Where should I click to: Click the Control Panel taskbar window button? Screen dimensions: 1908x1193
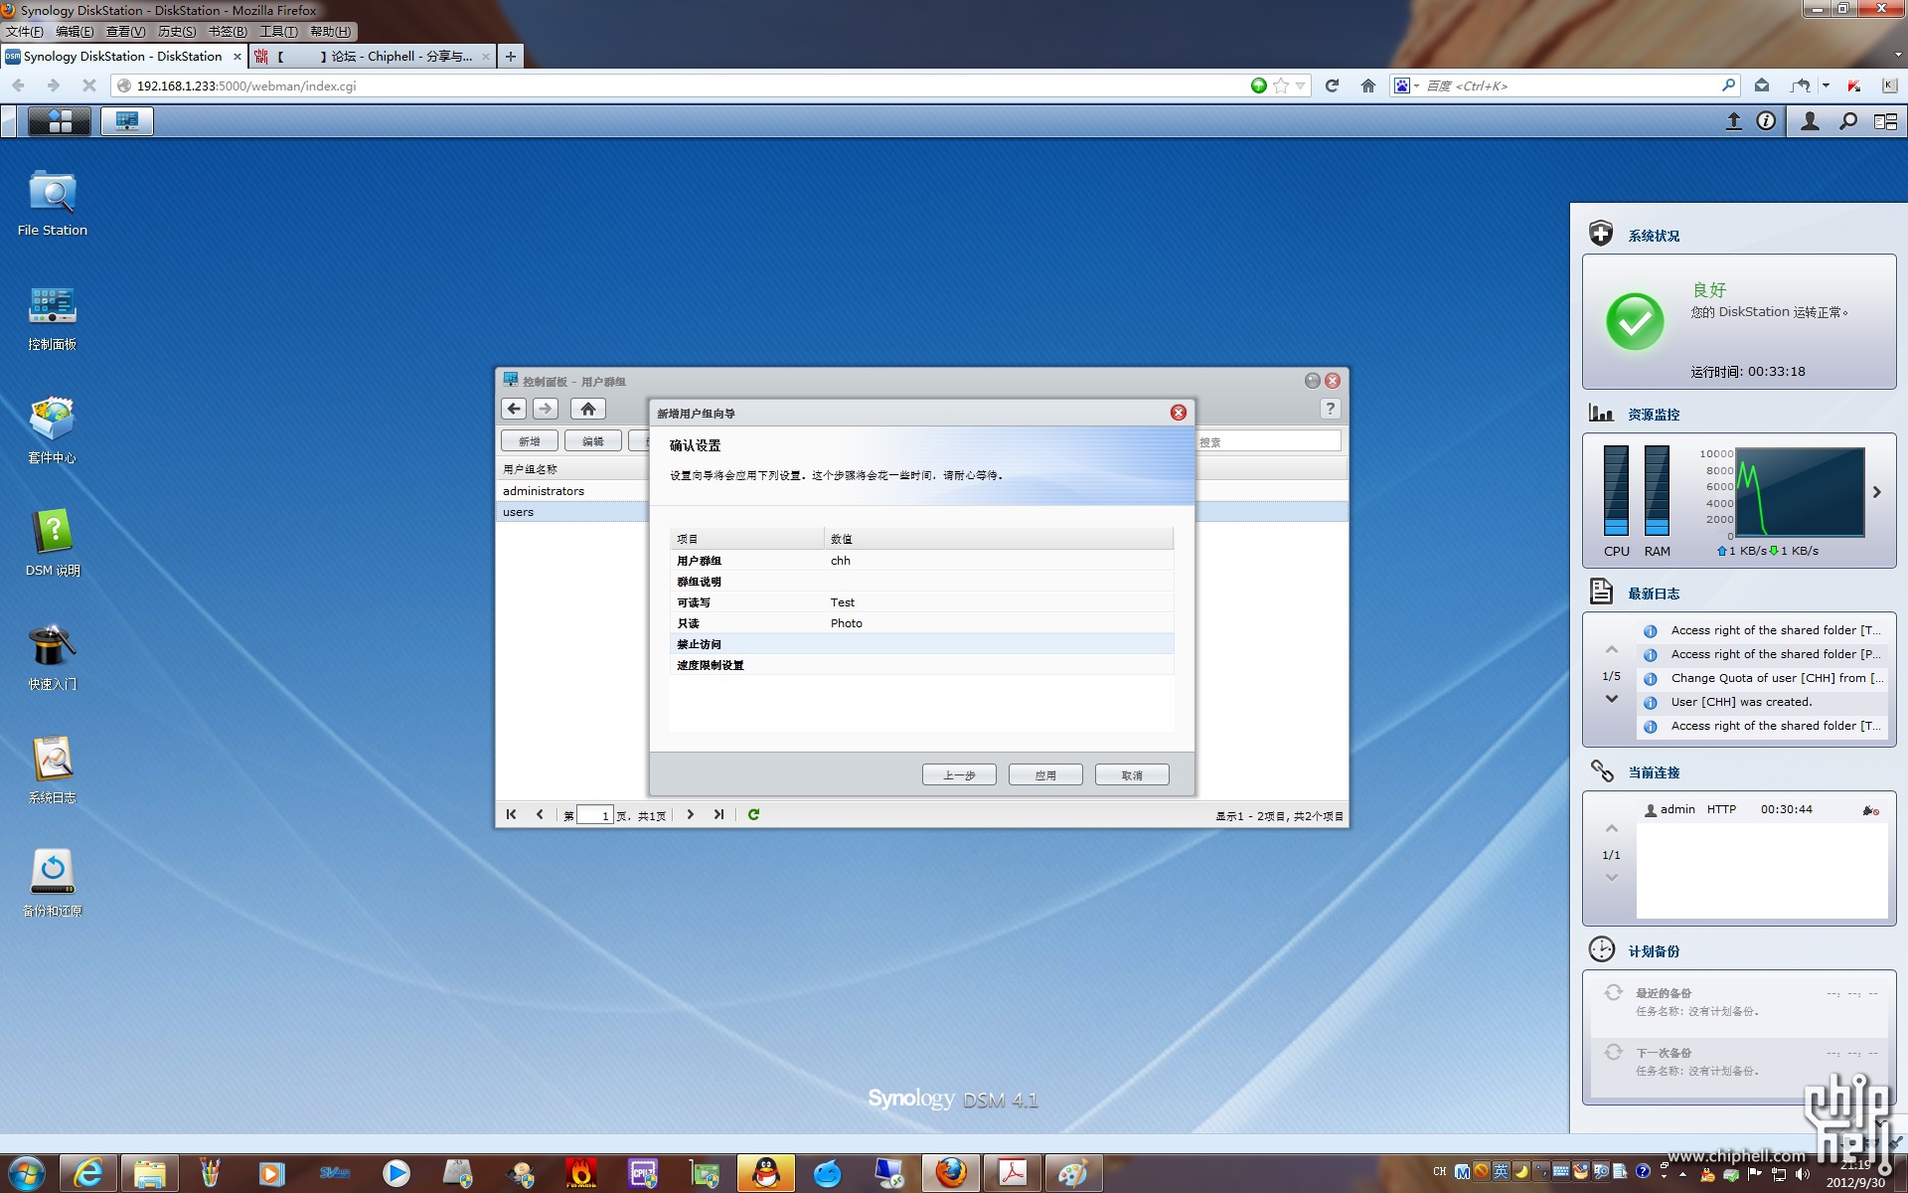[127, 121]
